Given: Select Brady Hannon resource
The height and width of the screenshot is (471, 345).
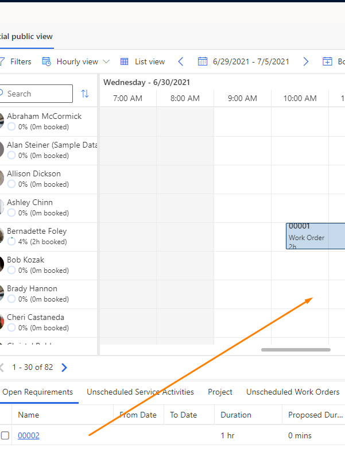Looking at the screenshot, I should [32, 289].
